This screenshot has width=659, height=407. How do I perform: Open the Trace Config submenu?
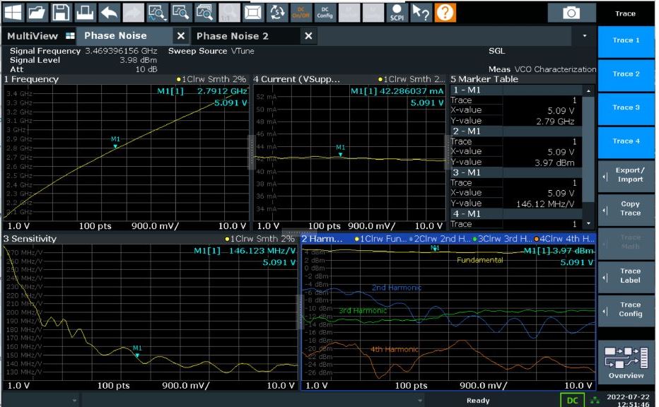pos(625,310)
